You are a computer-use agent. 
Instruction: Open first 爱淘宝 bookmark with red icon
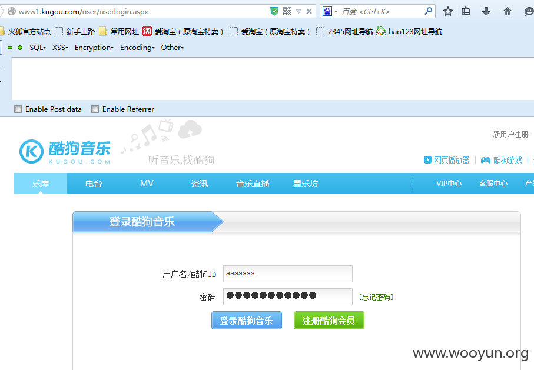coord(183,32)
